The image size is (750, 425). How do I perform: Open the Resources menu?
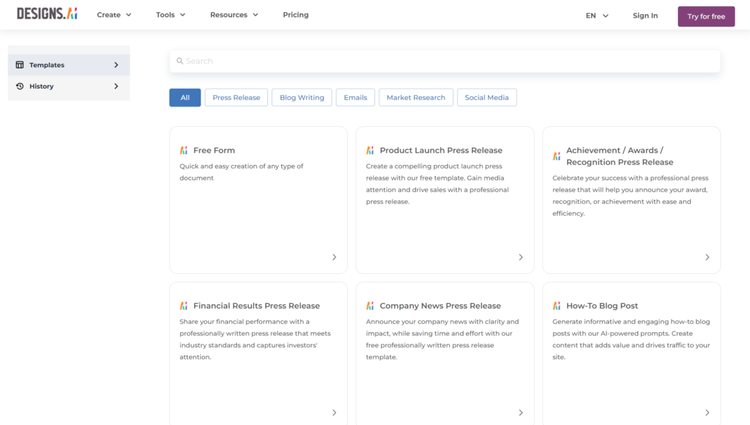(x=233, y=14)
